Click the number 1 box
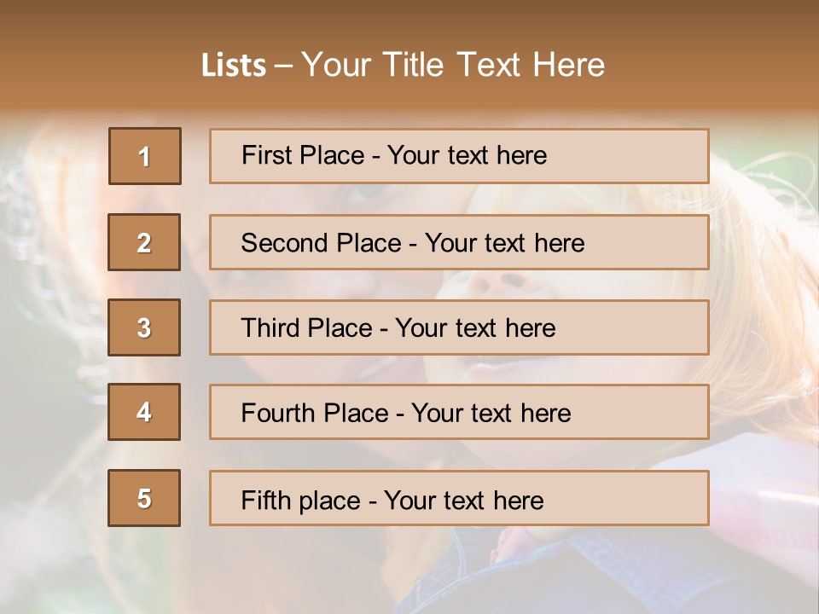Screen dimensions: 819x614 pos(145,156)
